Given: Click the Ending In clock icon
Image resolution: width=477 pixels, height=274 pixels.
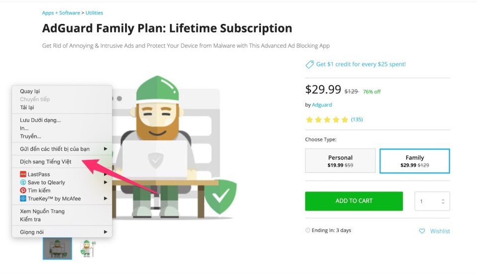Looking at the screenshot, I should pyautogui.click(x=308, y=230).
